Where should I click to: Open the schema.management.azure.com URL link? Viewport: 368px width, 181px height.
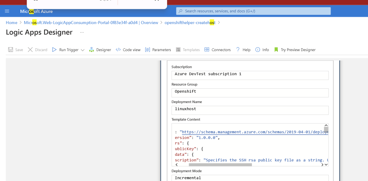[255, 132]
